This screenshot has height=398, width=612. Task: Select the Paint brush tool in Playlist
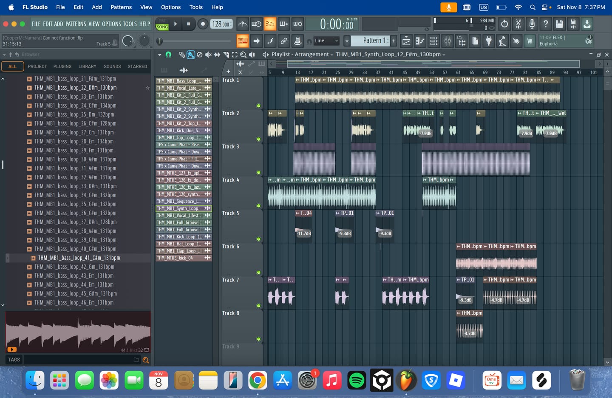(191, 54)
